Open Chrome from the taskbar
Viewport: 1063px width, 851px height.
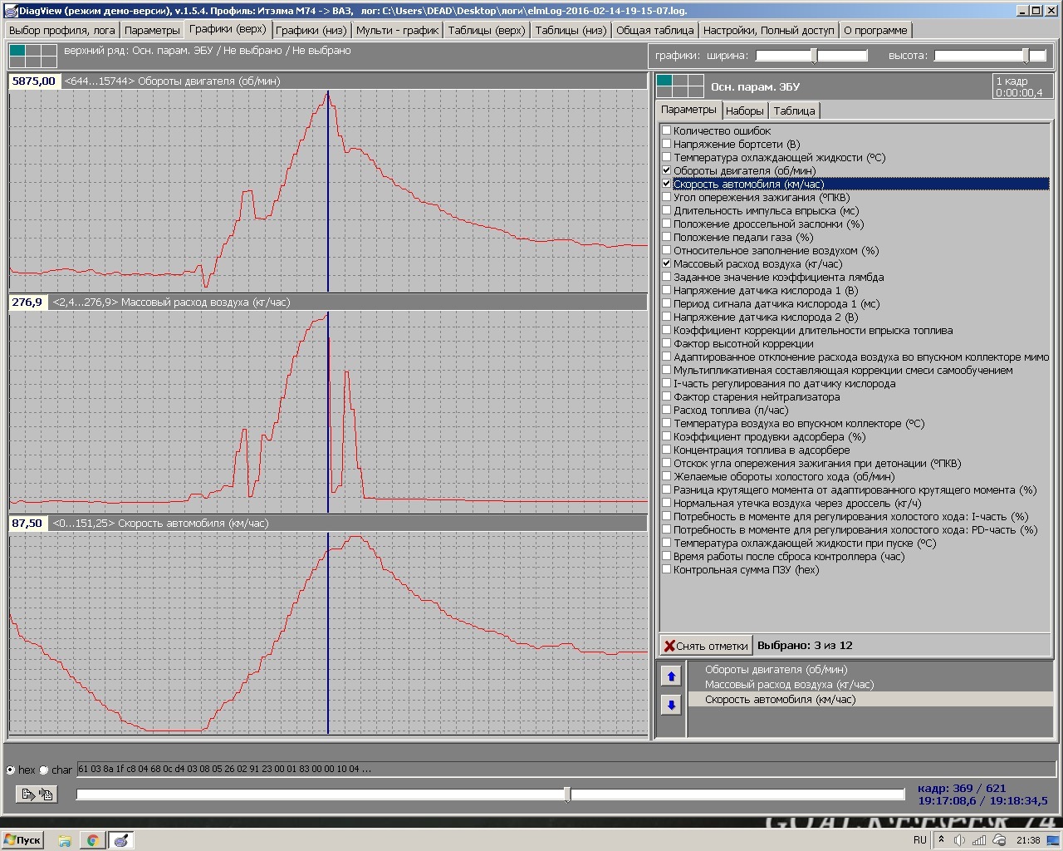(x=92, y=840)
